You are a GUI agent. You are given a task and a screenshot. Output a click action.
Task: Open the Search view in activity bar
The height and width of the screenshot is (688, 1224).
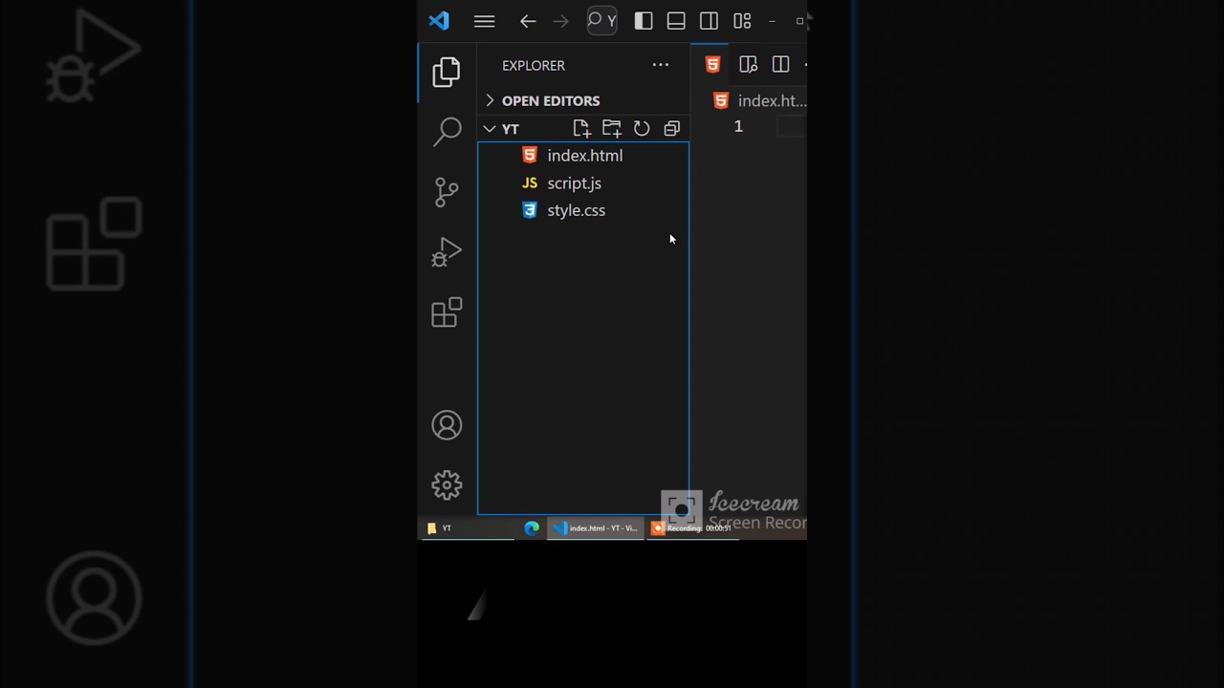tap(447, 132)
